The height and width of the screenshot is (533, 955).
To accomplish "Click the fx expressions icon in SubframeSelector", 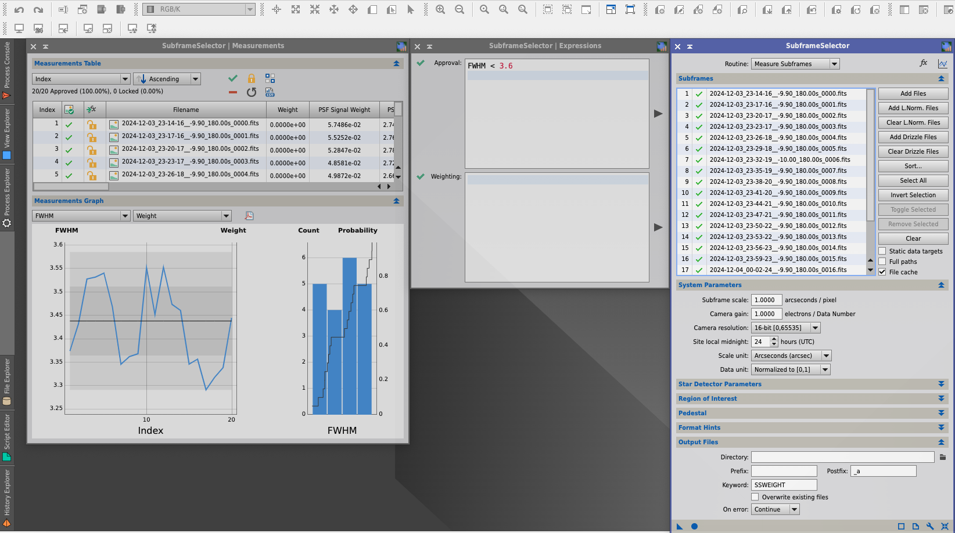I will click(x=924, y=63).
